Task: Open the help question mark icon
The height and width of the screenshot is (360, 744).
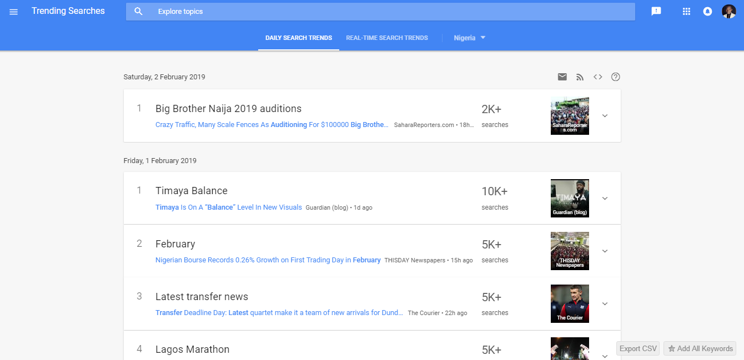Action: [x=616, y=77]
